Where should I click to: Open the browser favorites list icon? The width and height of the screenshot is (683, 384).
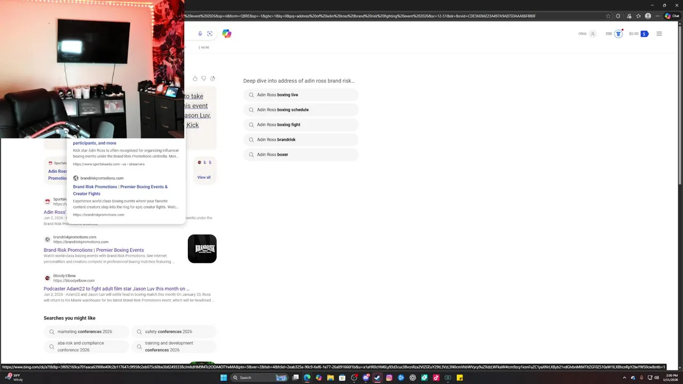click(x=638, y=16)
